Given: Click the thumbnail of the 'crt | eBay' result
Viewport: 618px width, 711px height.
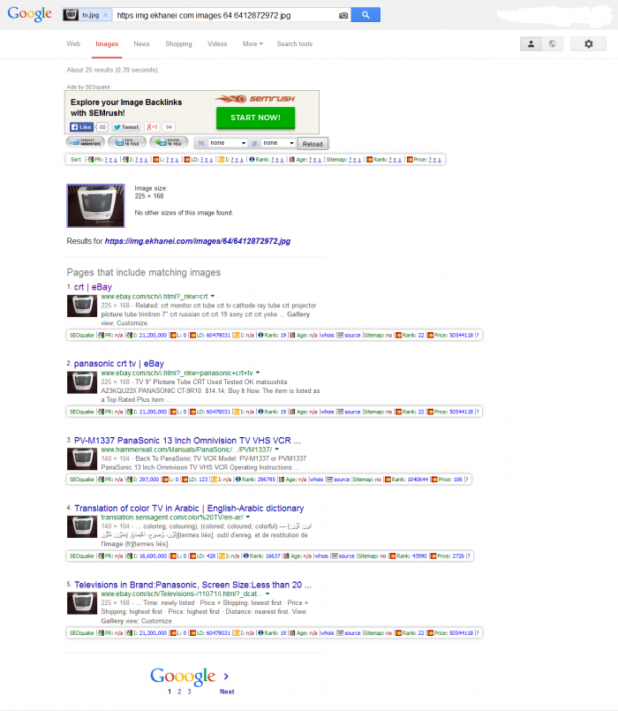Looking at the screenshot, I should pos(82,306).
